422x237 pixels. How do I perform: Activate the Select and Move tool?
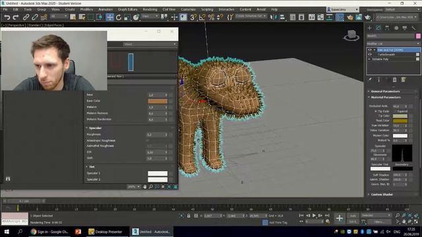110,18
